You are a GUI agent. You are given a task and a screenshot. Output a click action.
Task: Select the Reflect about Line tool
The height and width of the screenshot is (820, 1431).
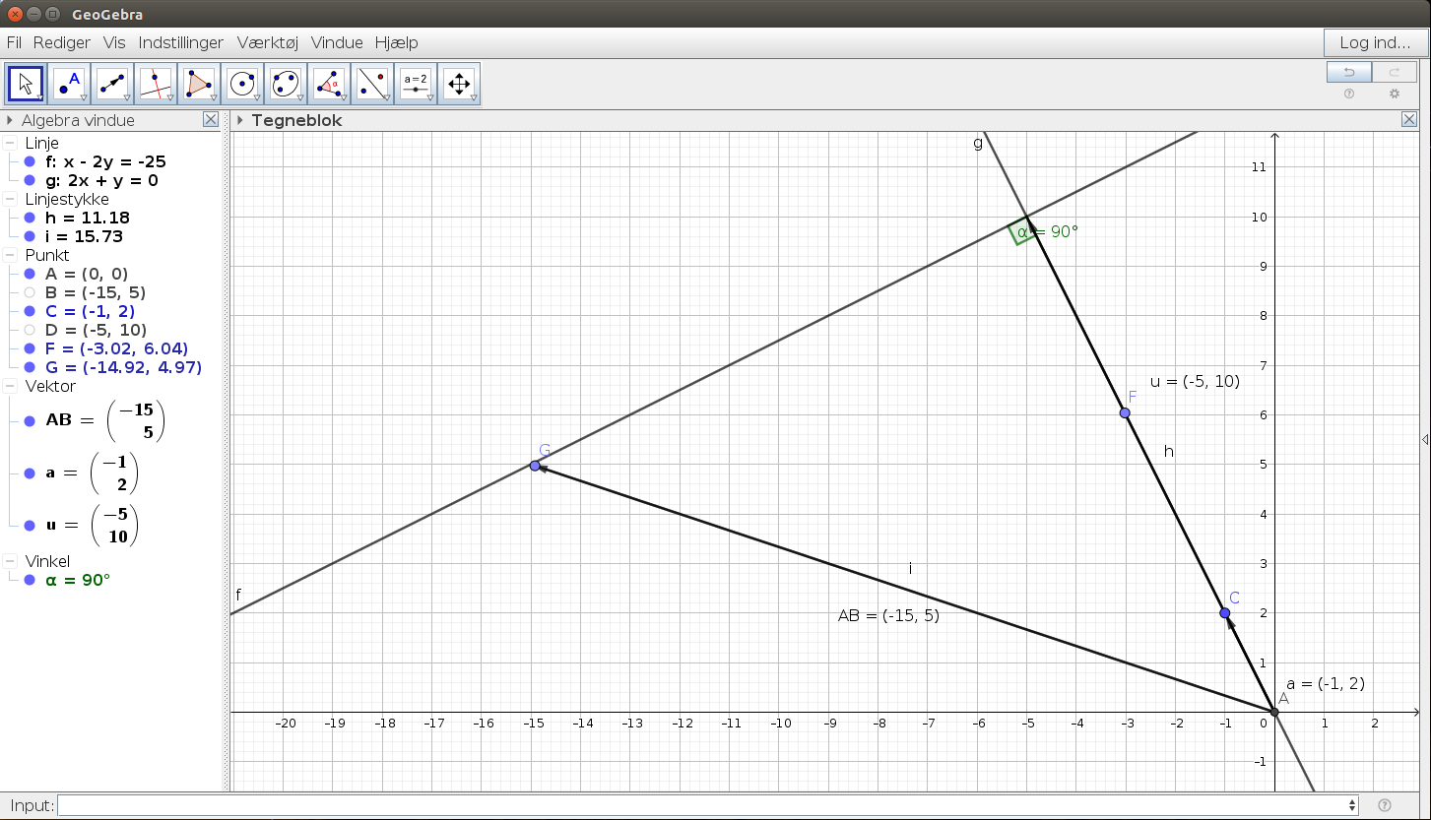pos(372,84)
